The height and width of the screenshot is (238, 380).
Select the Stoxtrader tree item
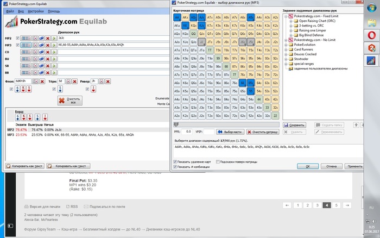click(301, 59)
